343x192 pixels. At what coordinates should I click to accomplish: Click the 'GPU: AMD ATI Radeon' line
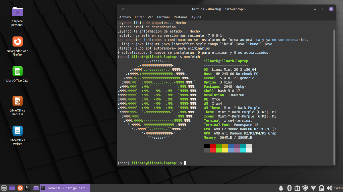240,133
